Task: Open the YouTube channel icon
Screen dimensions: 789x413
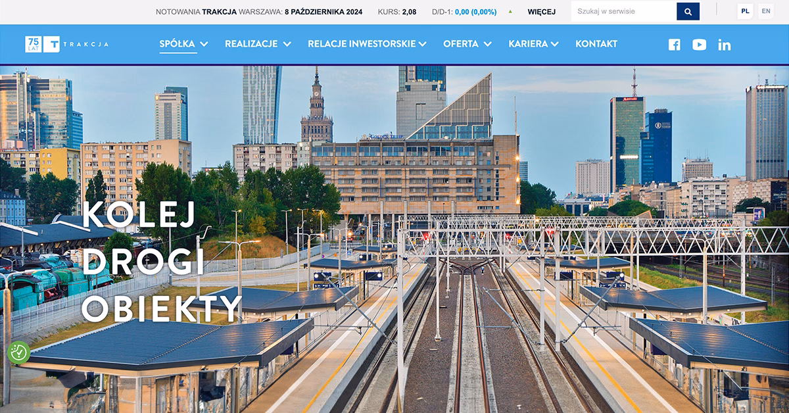Action: coord(699,45)
